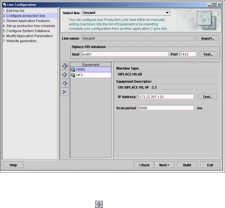The image size is (225, 208).
Task: Move selected equipment up in list
Action: (x=65, y=74)
